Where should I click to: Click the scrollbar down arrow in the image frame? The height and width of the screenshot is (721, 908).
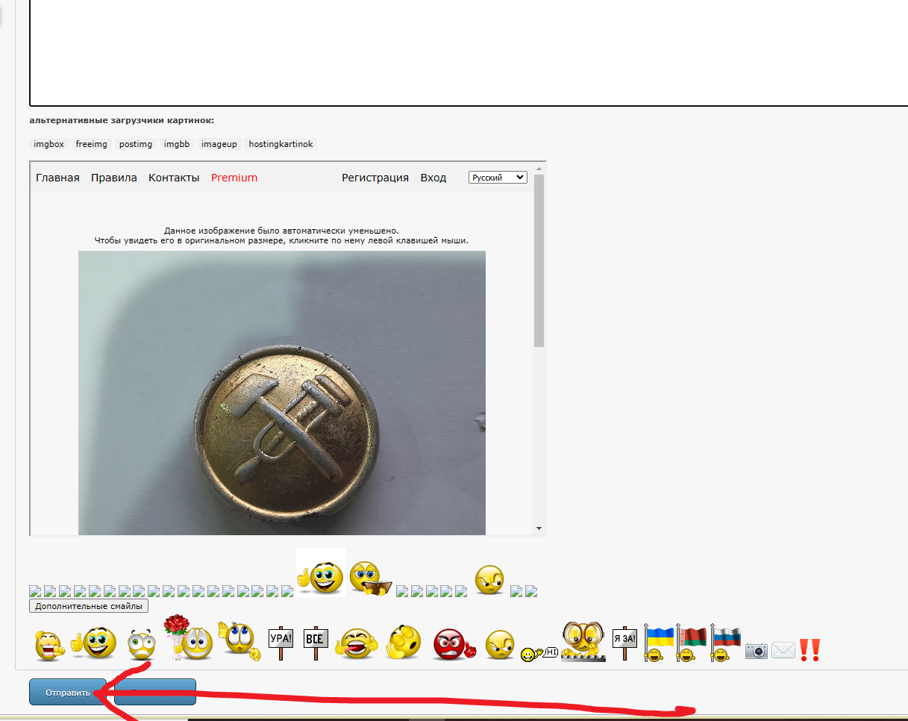coord(539,528)
